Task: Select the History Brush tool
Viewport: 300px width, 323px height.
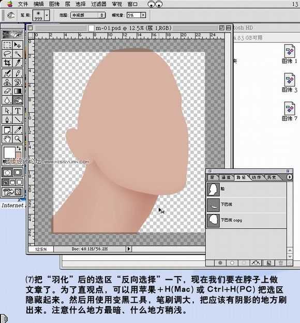Action: coord(18,82)
